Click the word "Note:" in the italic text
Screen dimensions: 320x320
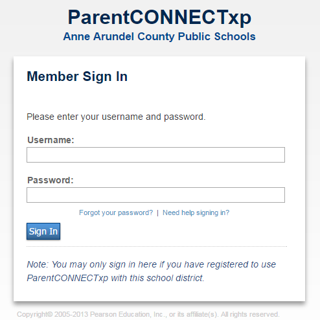(x=38, y=264)
